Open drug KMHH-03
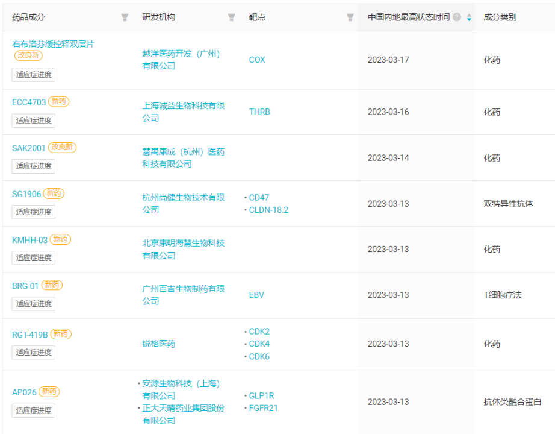Screen dimensions: 555x434 pos(29,240)
